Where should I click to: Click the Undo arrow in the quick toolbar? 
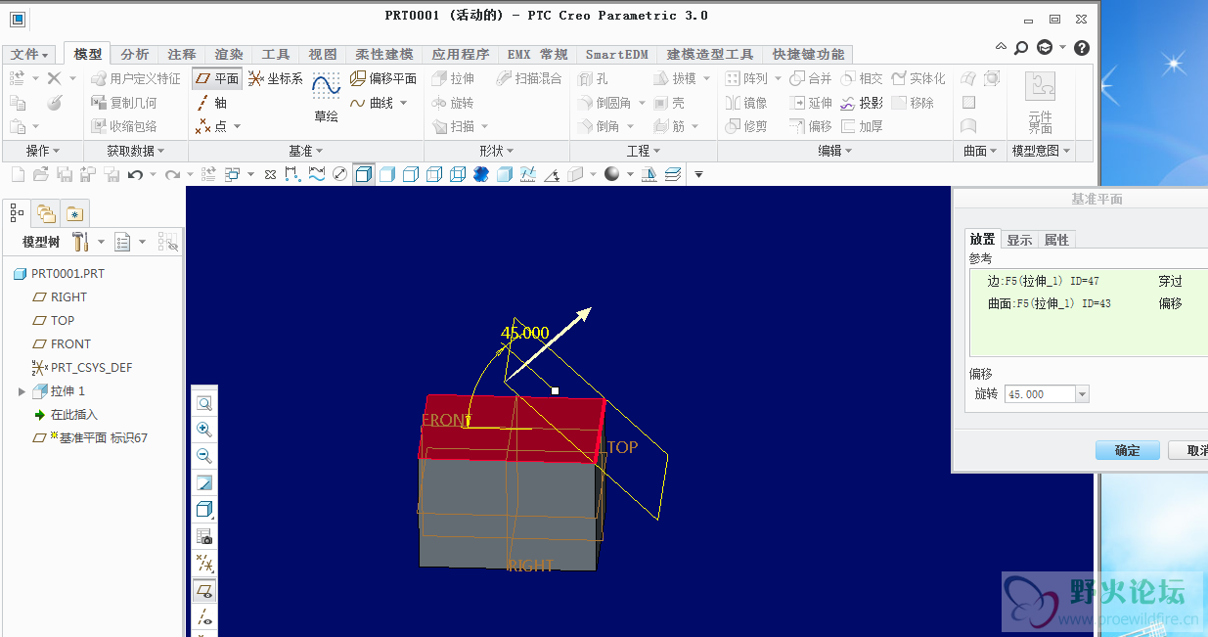tap(135, 174)
